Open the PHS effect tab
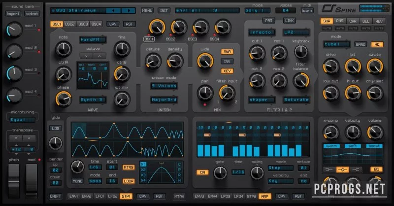This screenshot has width=394, height=206. pyautogui.click(x=339, y=21)
